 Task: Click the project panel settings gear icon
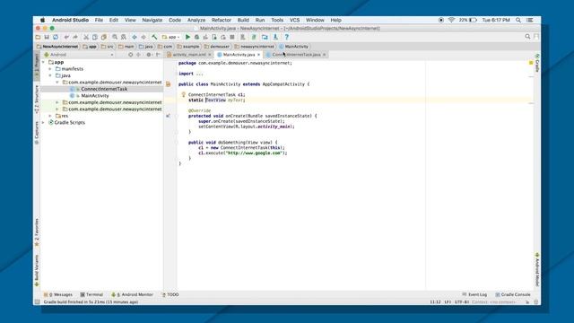[x=149, y=55]
